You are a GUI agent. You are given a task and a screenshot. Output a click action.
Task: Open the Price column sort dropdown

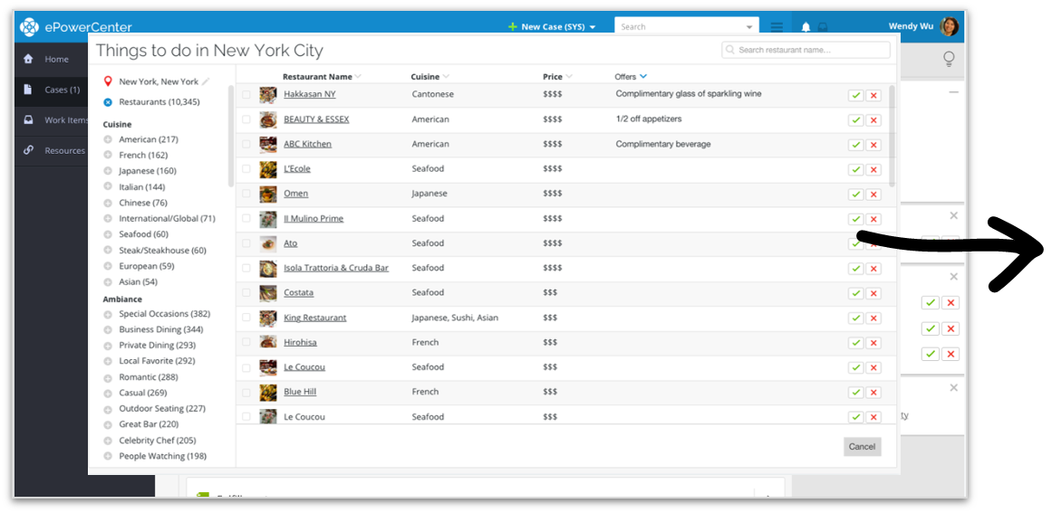[569, 77]
